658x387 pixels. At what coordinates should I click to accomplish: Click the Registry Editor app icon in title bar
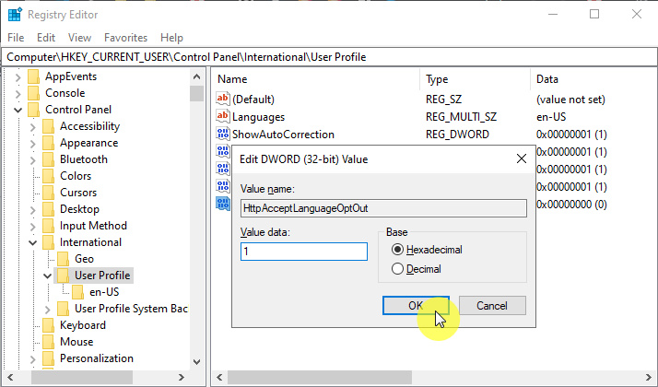[x=15, y=14]
